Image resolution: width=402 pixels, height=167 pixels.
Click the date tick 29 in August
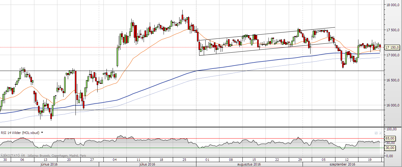pyautogui.click(x=300, y=160)
